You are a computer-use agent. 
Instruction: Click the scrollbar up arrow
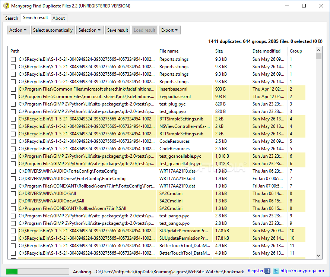318,50
